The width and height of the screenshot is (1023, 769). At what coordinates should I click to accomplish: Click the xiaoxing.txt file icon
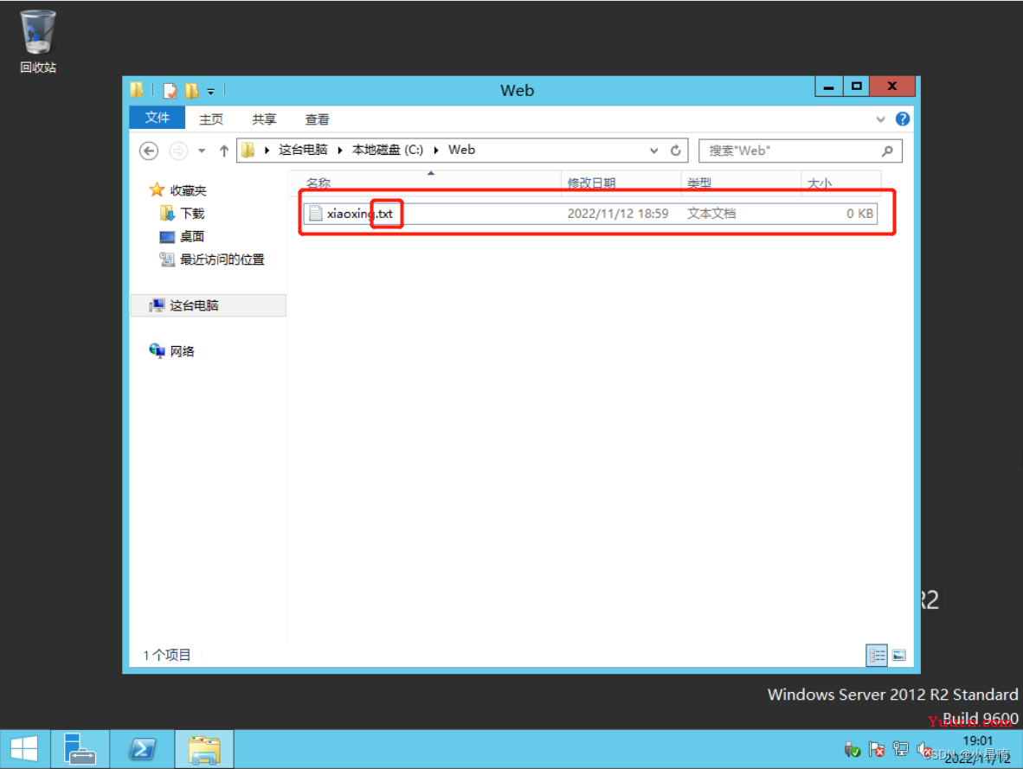(x=316, y=214)
